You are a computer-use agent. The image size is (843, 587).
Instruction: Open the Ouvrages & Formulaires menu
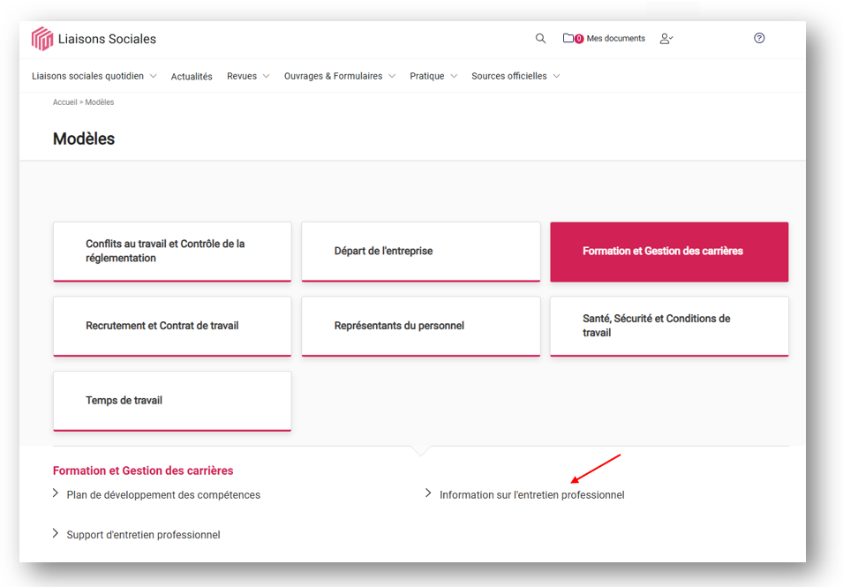pyautogui.click(x=334, y=76)
